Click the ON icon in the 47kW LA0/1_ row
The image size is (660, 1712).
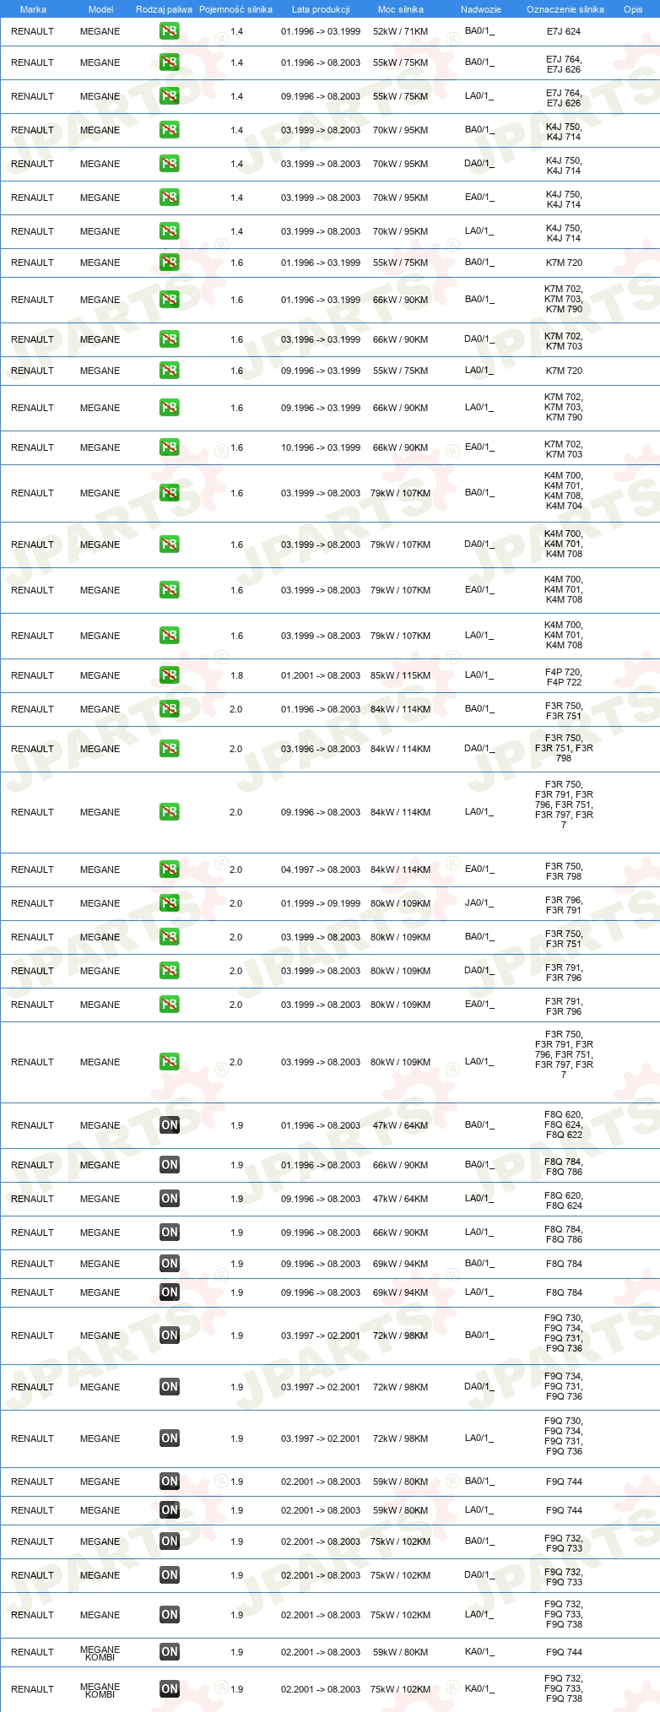pyautogui.click(x=170, y=1199)
